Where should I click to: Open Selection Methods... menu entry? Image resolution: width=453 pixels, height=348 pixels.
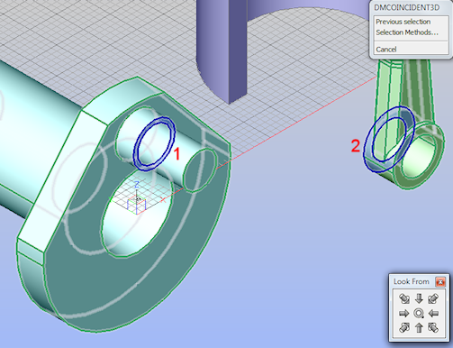tap(407, 32)
